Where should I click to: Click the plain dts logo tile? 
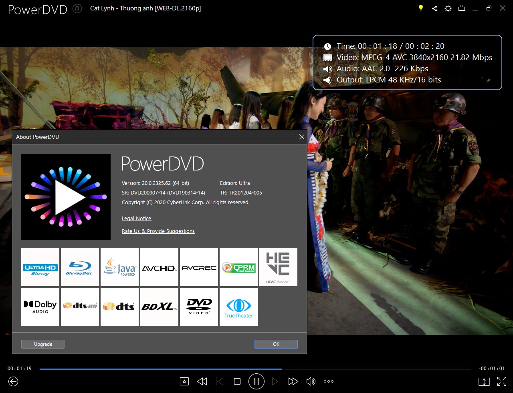pyautogui.click(x=119, y=307)
